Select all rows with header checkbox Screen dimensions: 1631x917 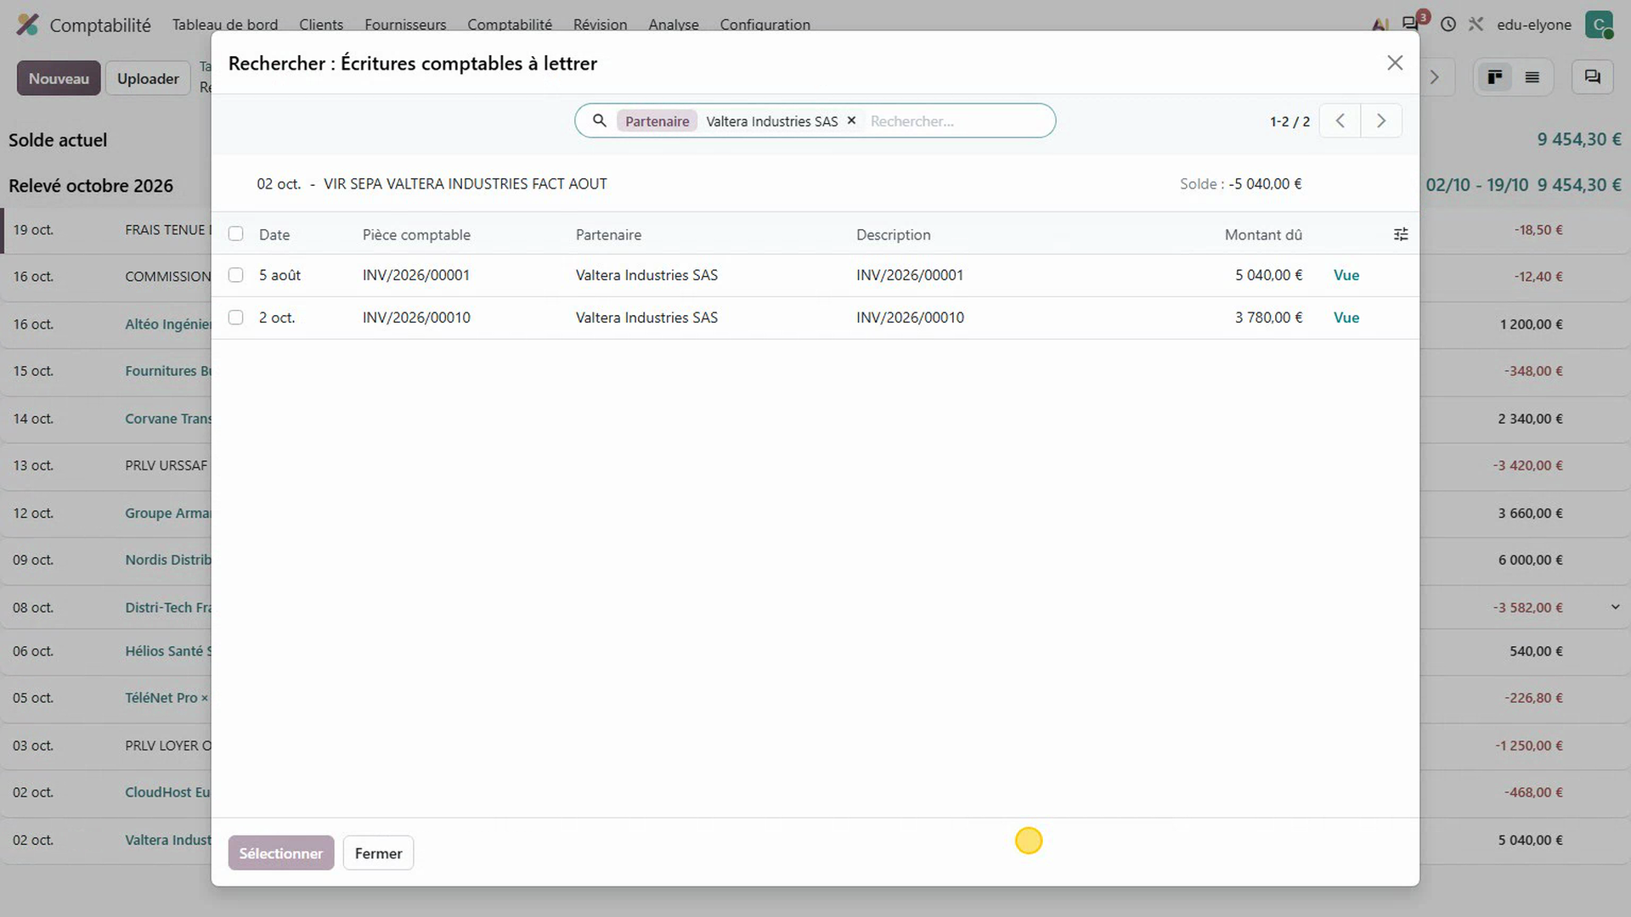235,233
